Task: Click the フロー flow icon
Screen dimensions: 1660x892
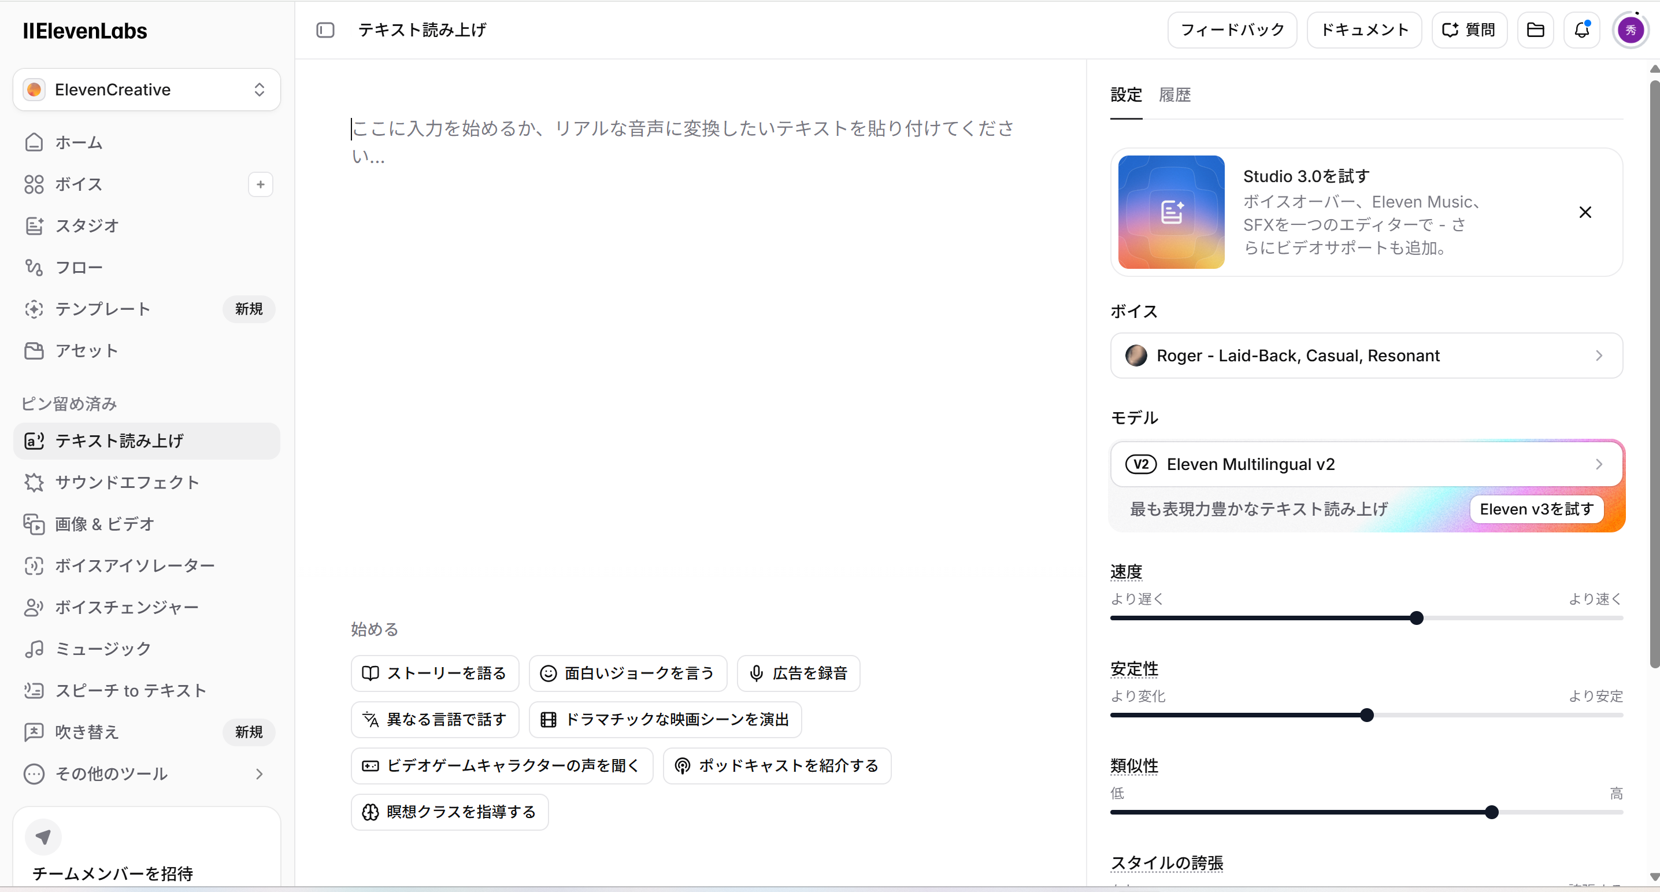Action: pos(34,268)
